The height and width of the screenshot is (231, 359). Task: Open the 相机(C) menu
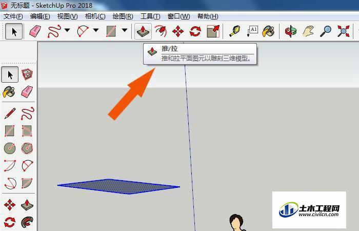(95, 16)
